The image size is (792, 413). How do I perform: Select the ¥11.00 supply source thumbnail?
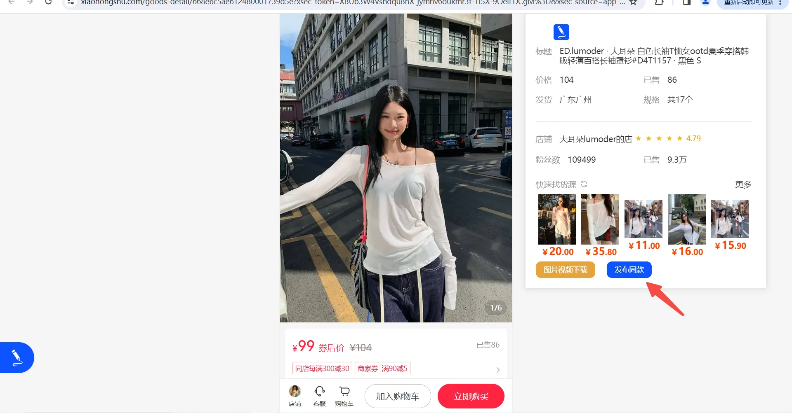pos(643,219)
